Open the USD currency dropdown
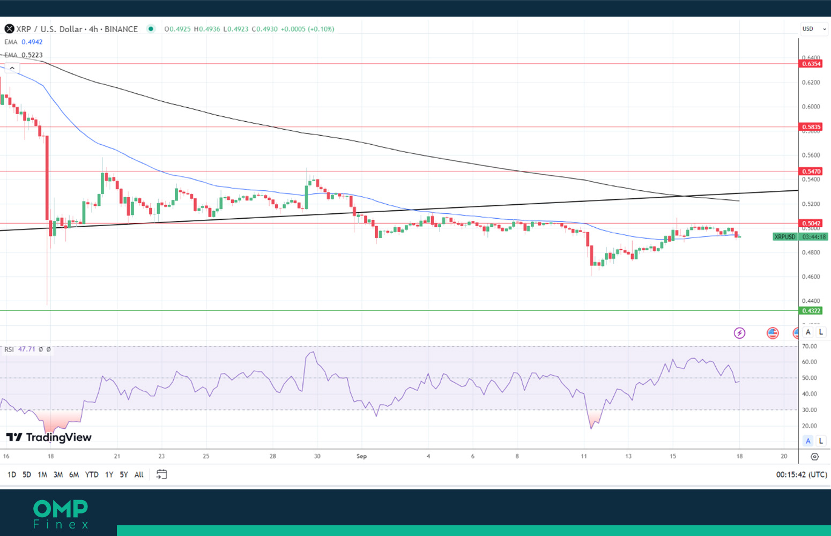 coord(814,29)
